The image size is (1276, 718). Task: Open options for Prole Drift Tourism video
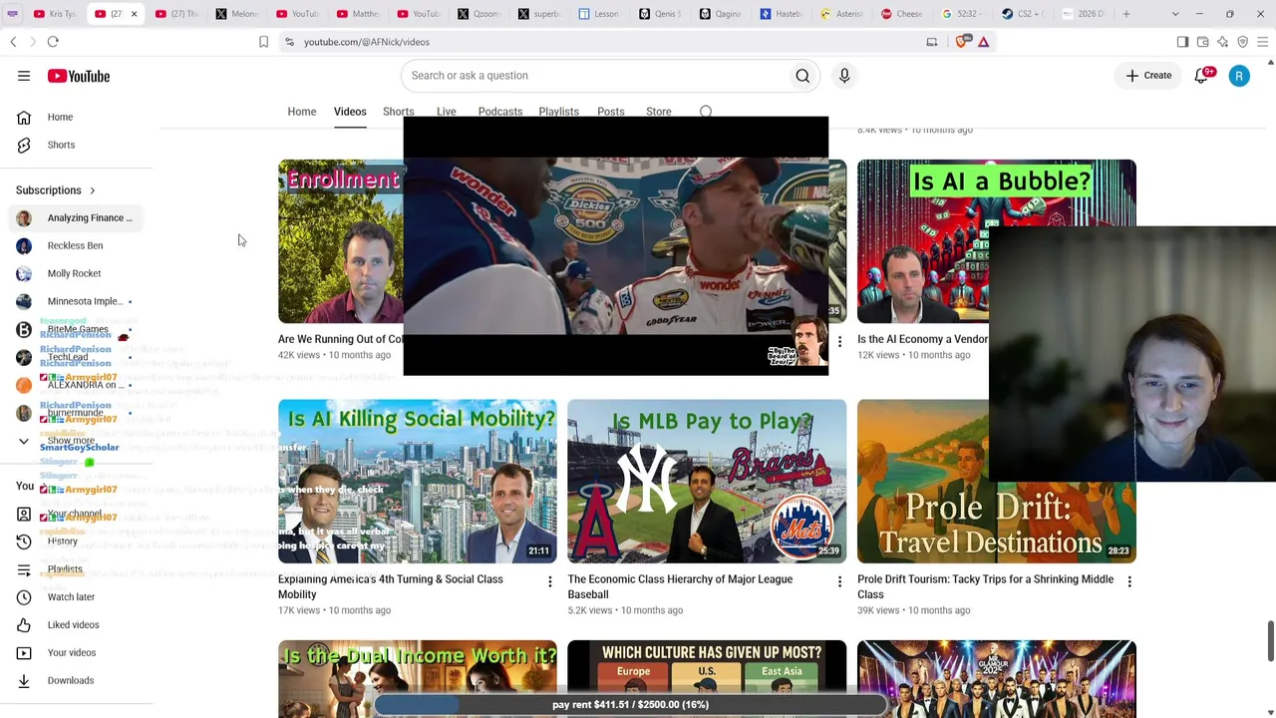pyautogui.click(x=1129, y=581)
